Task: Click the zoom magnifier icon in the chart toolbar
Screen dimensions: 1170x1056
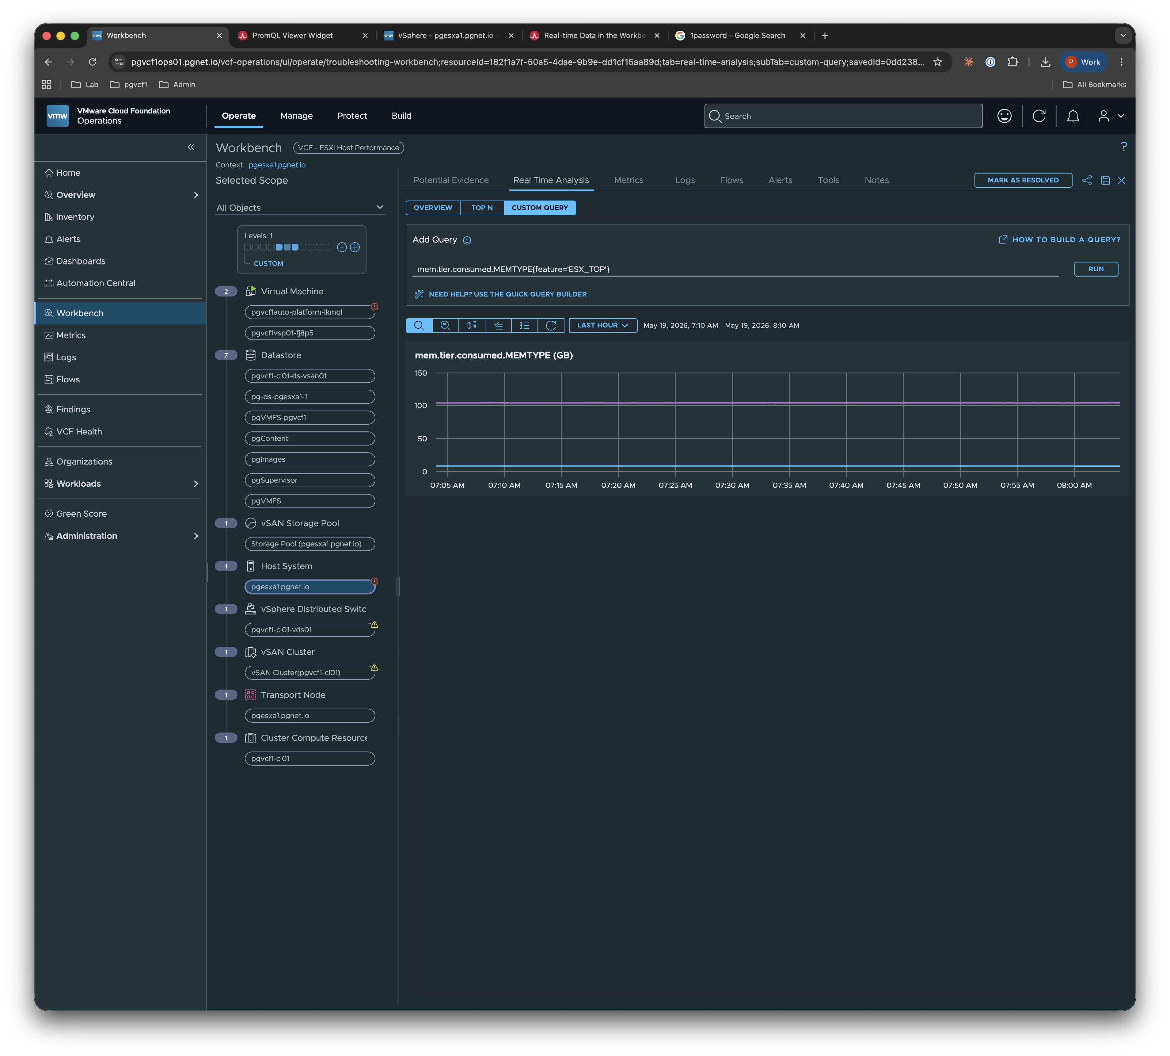Action: 419,326
